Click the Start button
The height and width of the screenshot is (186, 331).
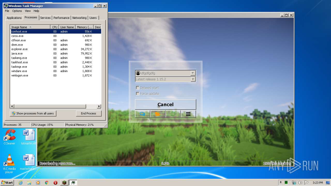tap(7, 182)
